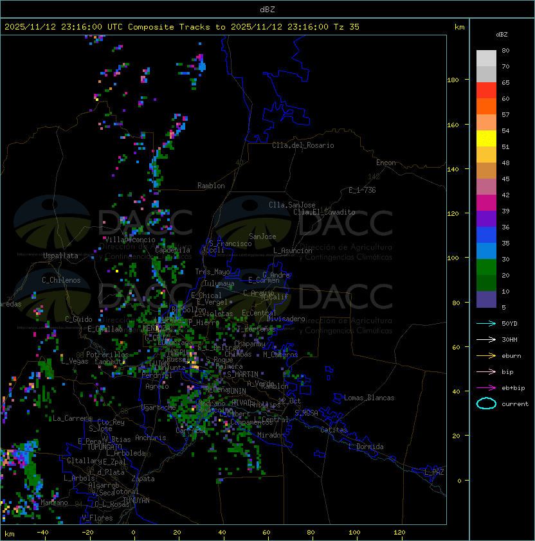Click the 'Clla.del_Rosario' label on map
This screenshot has height=541, width=535.
tap(303, 145)
